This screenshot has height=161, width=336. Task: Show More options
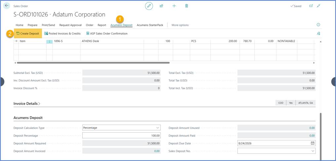point(180,25)
